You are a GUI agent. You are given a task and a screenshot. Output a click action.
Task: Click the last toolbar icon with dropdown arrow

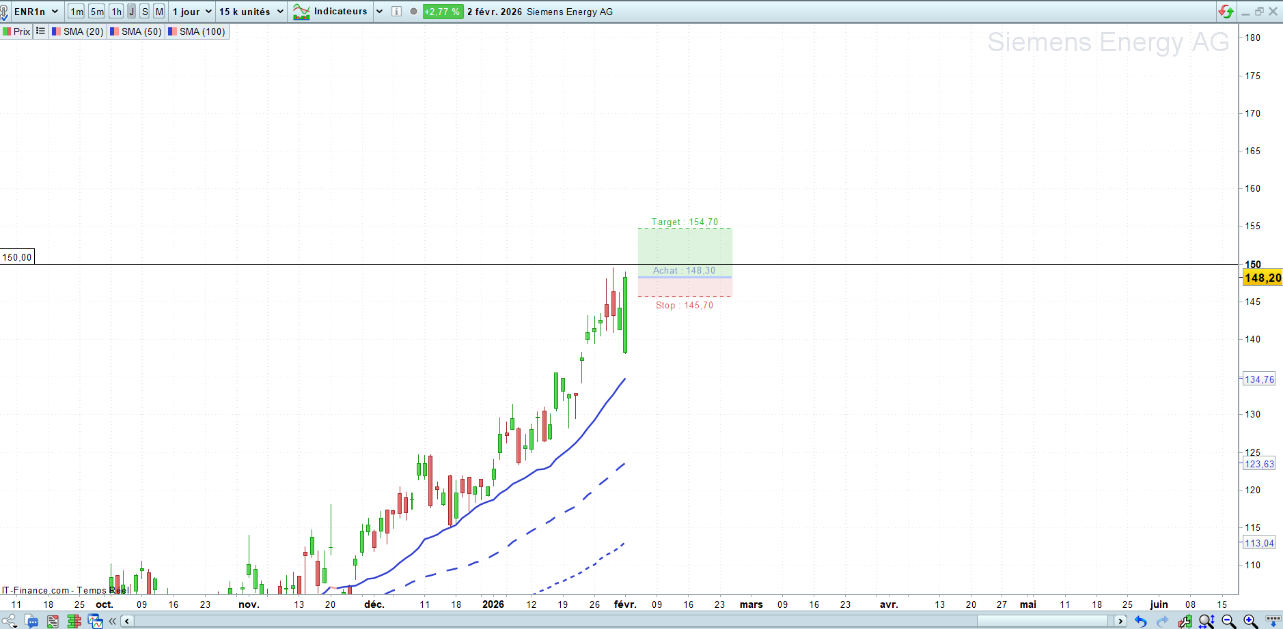click(1273, 621)
